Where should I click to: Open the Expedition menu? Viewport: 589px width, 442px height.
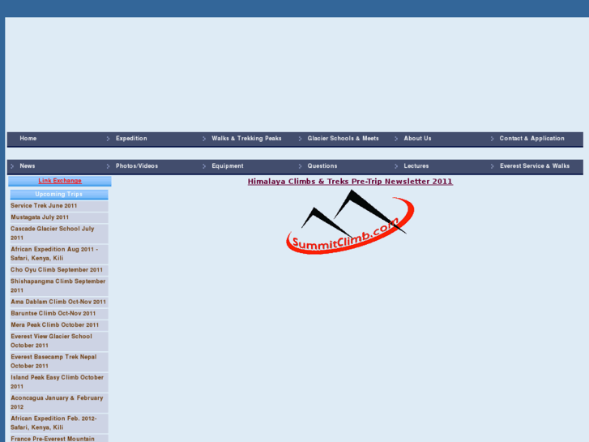click(x=131, y=139)
